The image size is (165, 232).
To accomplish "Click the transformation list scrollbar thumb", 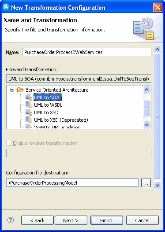I will coord(146,109).
